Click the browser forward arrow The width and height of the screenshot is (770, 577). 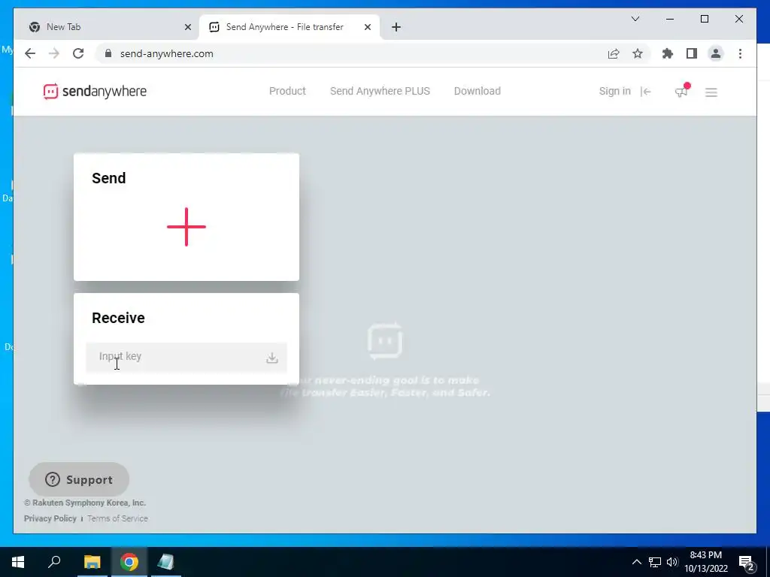54,53
